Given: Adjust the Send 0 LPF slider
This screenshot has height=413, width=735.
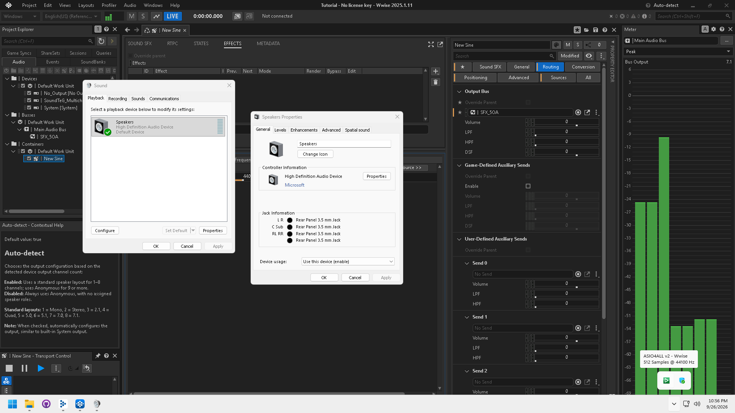Looking at the screenshot, I should tap(567, 294).
